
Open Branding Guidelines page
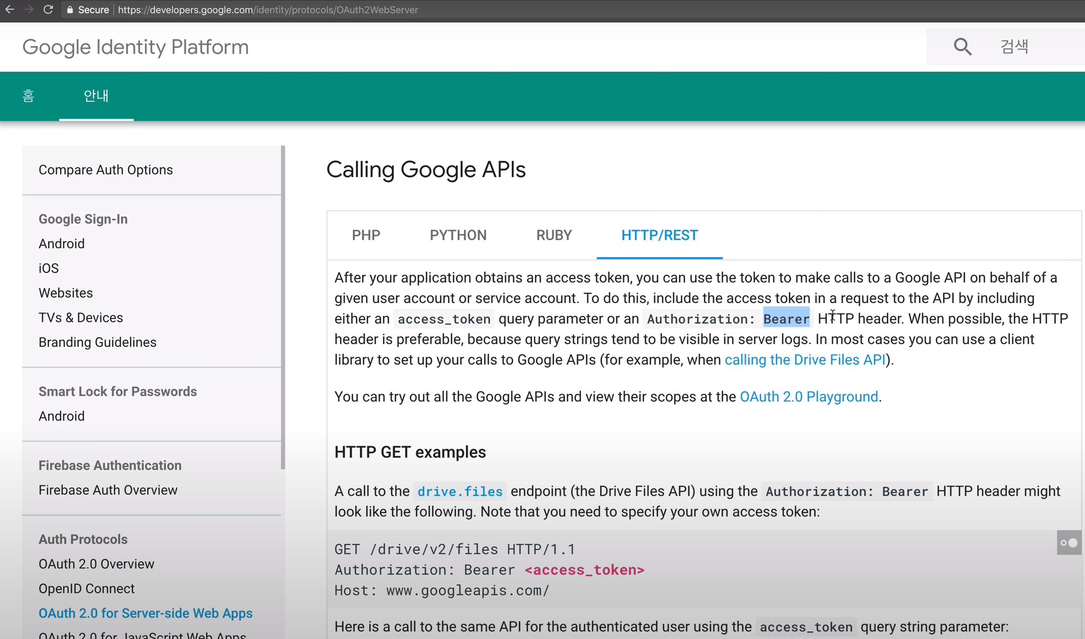(x=97, y=342)
